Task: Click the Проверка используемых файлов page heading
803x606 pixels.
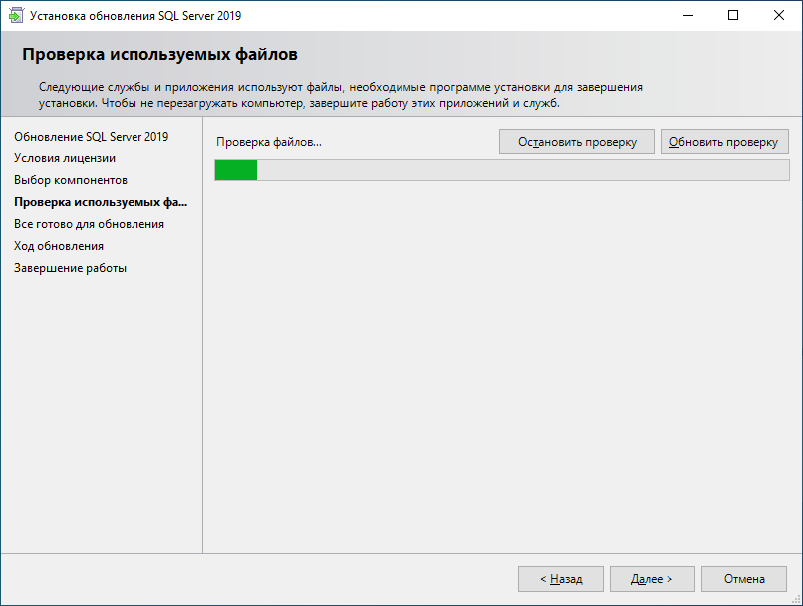Action: click(159, 54)
